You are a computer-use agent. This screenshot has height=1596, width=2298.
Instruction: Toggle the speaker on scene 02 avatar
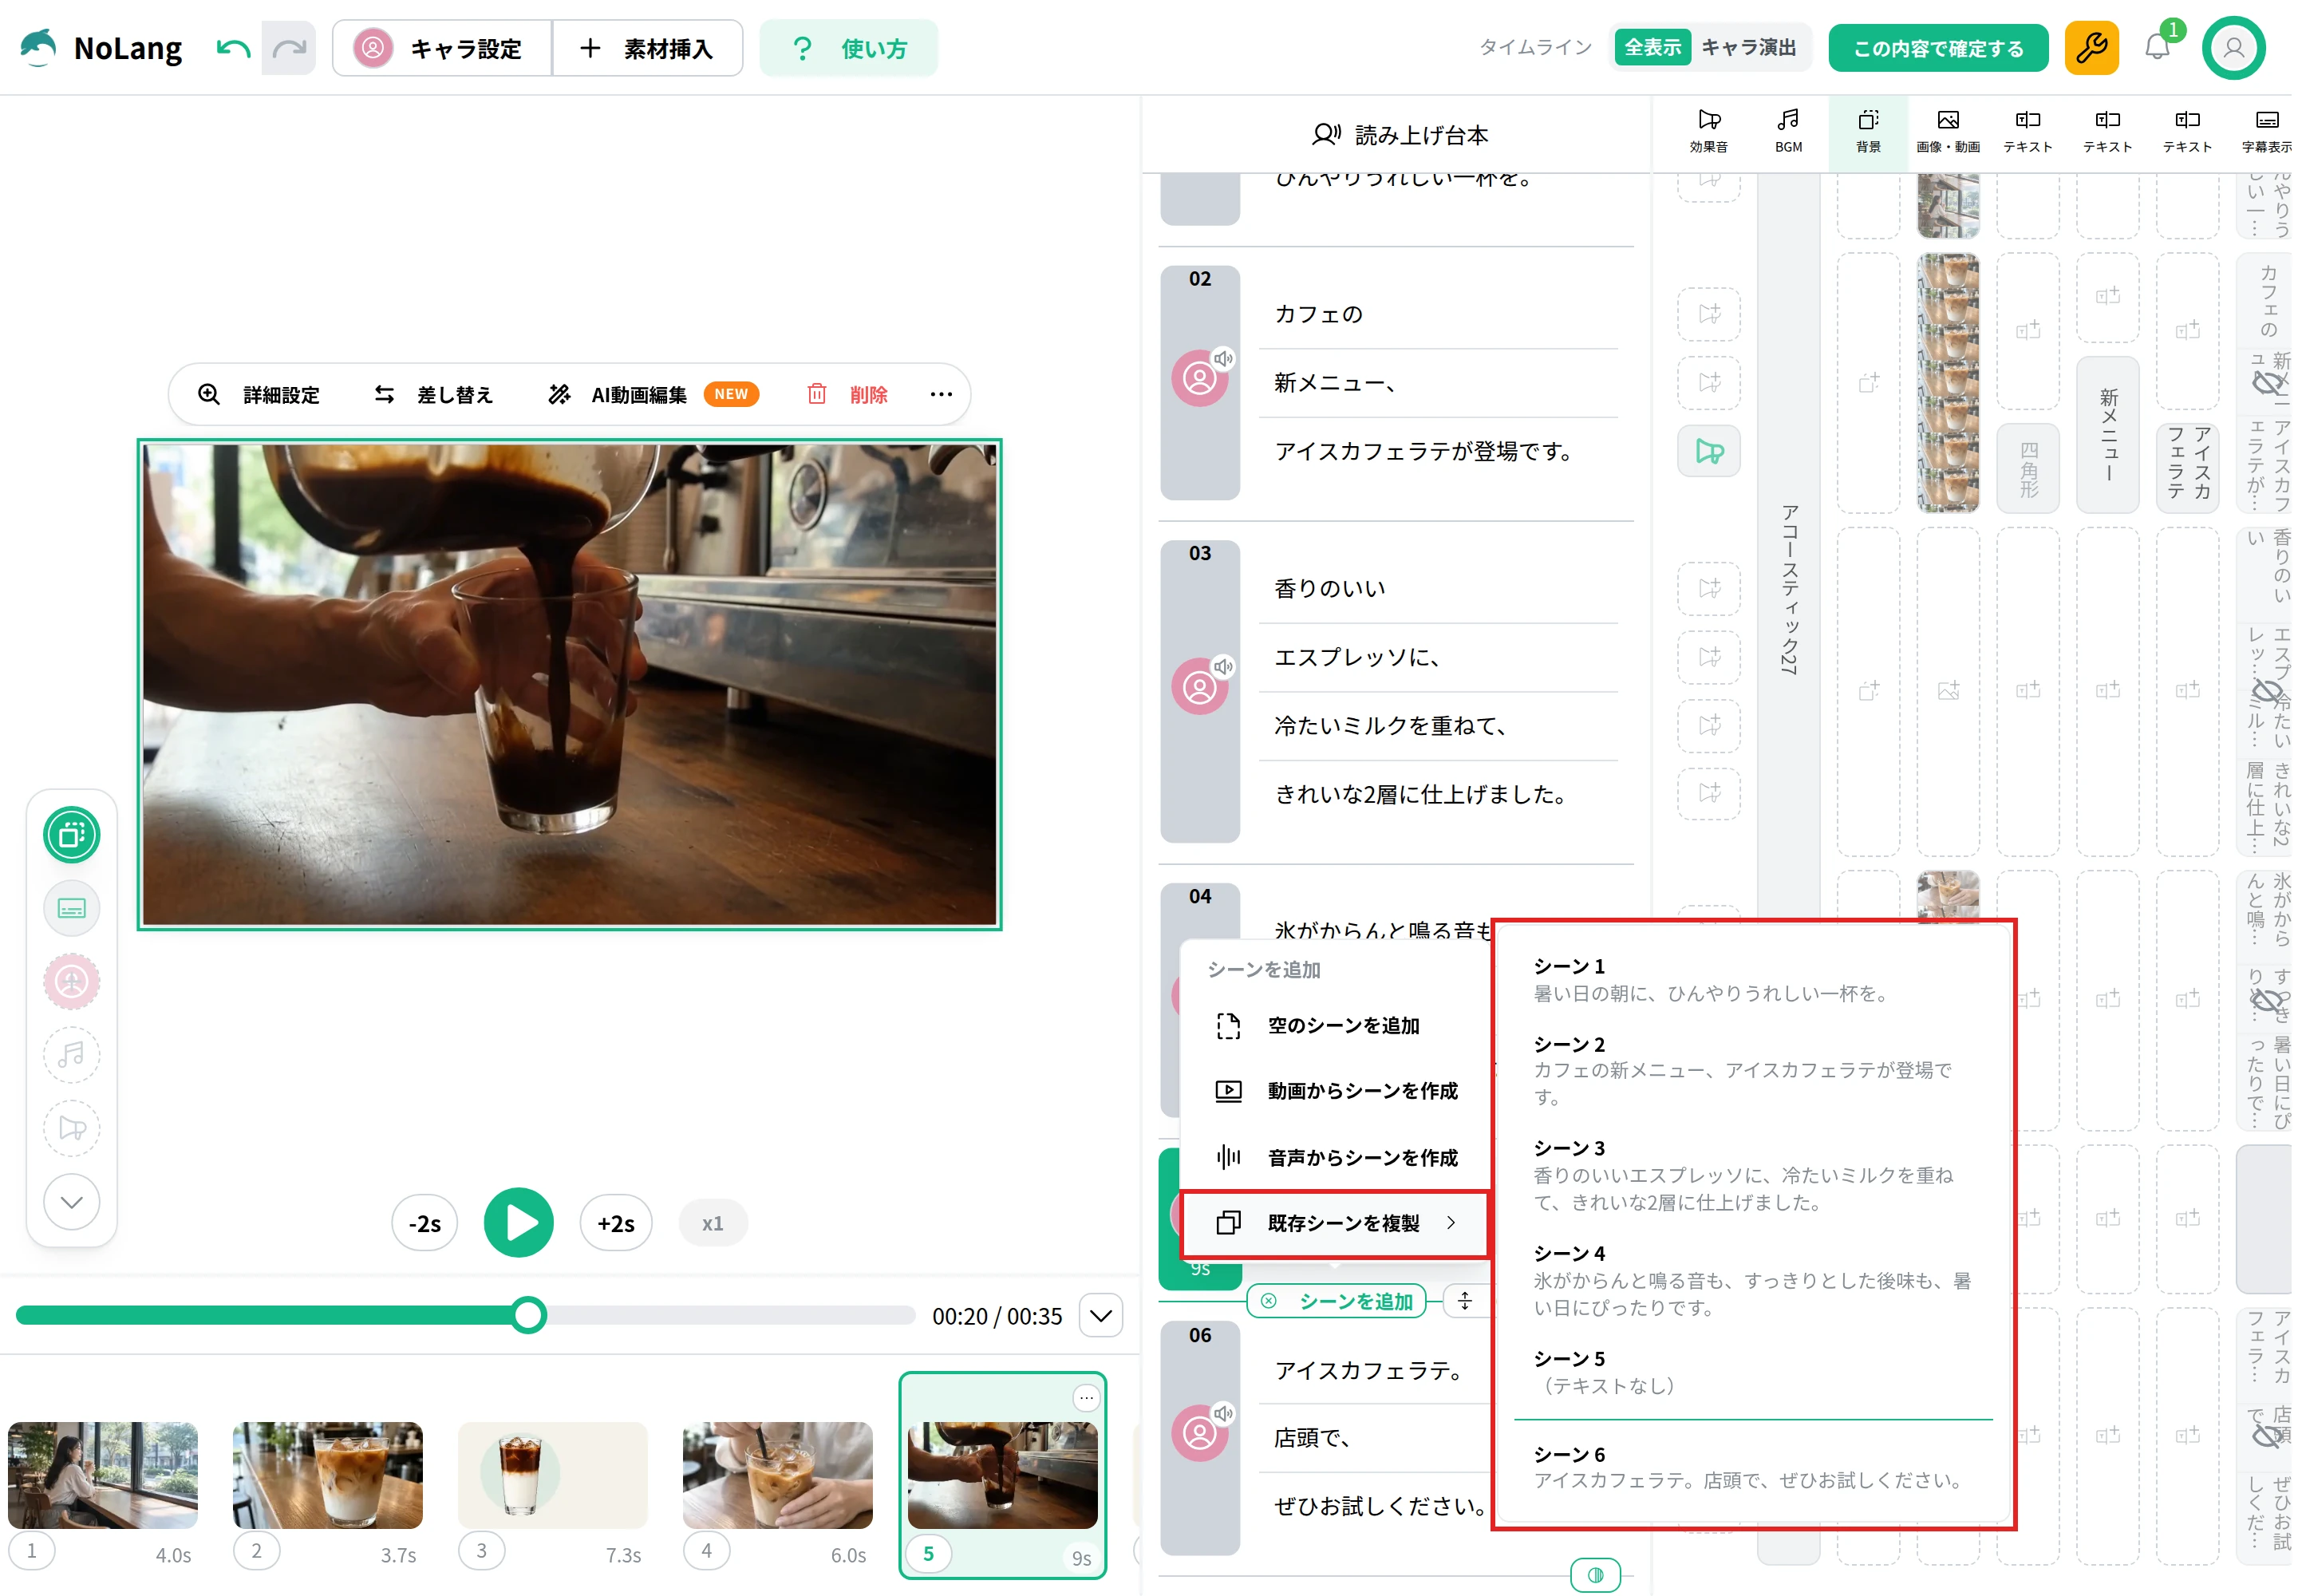pos(1223,358)
